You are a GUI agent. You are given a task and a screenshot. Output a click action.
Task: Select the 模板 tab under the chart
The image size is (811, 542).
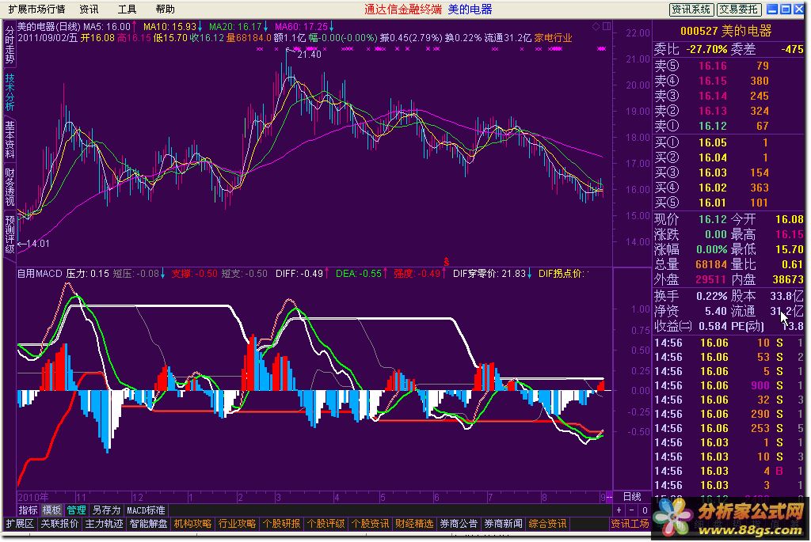[51, 510]
